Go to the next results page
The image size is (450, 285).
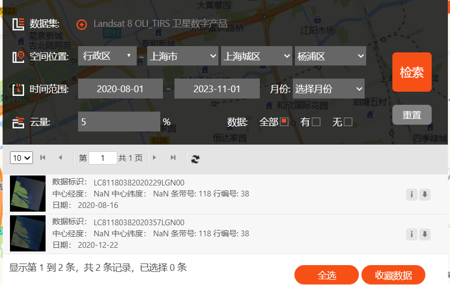[155, 157]
